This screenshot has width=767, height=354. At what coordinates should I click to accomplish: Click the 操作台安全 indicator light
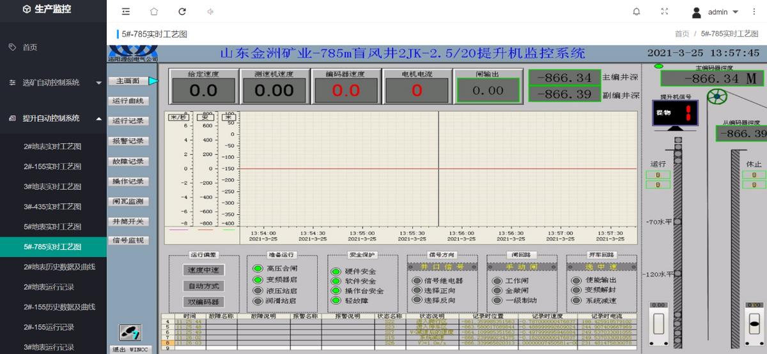[336, 291]
